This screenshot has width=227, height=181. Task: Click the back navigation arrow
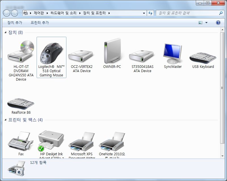pyautogui.click(x=7, y=13)
